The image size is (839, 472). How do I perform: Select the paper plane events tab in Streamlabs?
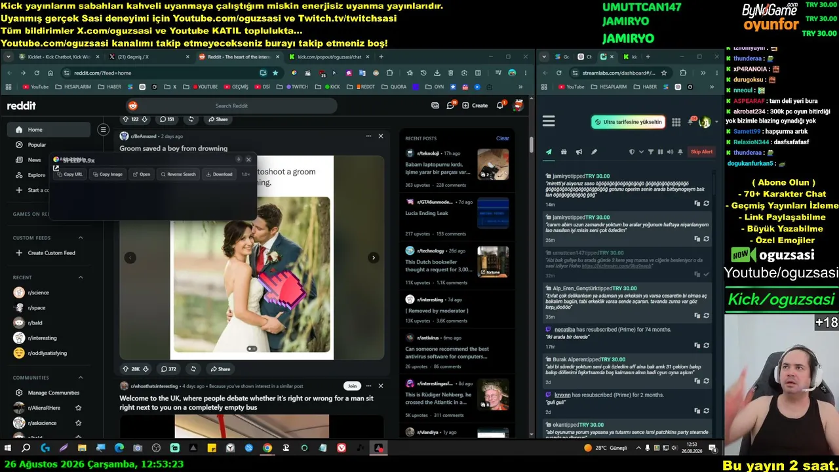pos(549,152)
